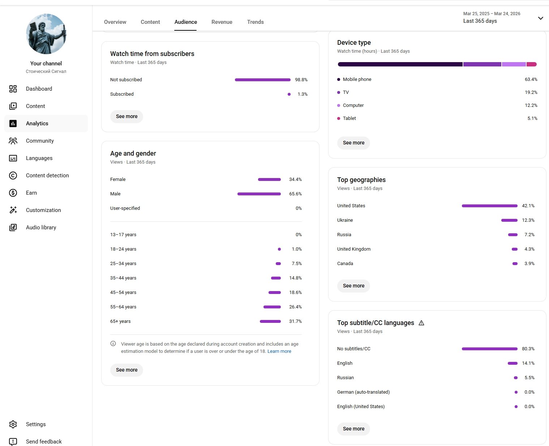Open the Trends tab
Viewport: 549px width, 446px height.
[x=255, y=22]
